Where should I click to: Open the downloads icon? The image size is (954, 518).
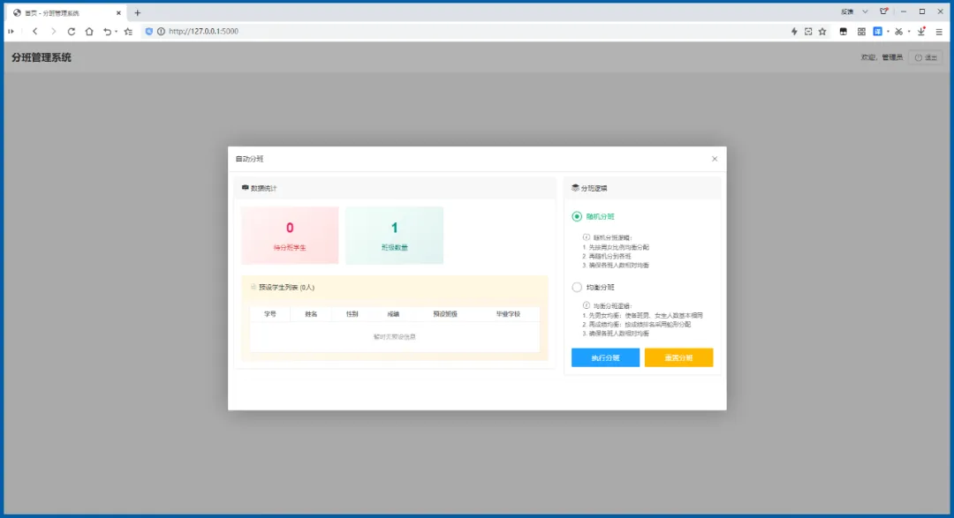[x=921, y=31]
